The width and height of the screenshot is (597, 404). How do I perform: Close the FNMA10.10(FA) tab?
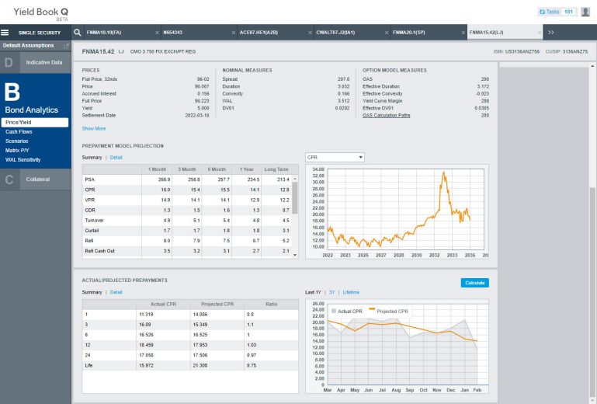pyautogui.click(x=157, y=33)
